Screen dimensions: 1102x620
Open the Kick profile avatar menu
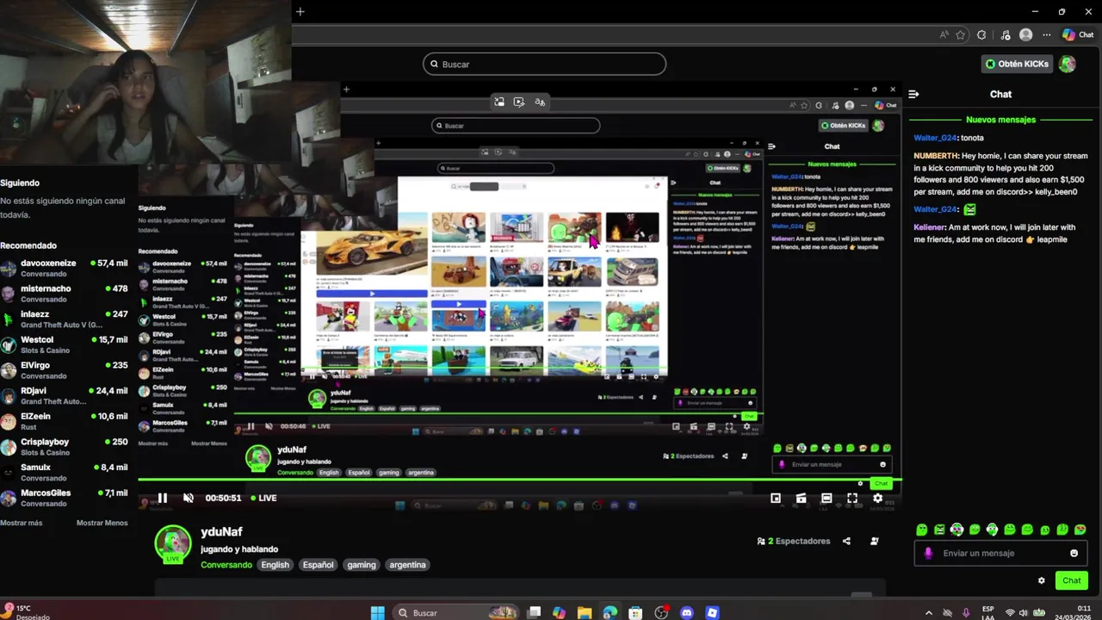(x=1068, y=64)
